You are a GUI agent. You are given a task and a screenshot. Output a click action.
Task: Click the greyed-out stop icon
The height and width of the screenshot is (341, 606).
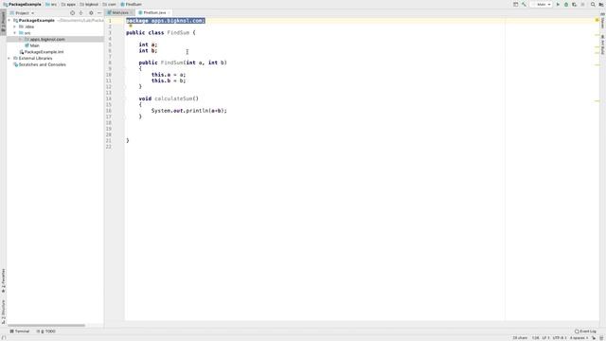click(x=583, y=4)
